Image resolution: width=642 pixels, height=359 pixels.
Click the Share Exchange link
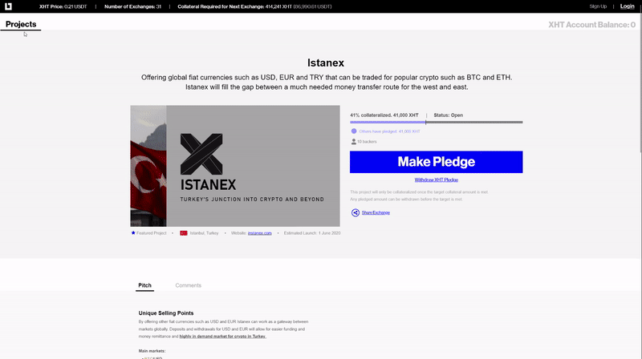376,212
